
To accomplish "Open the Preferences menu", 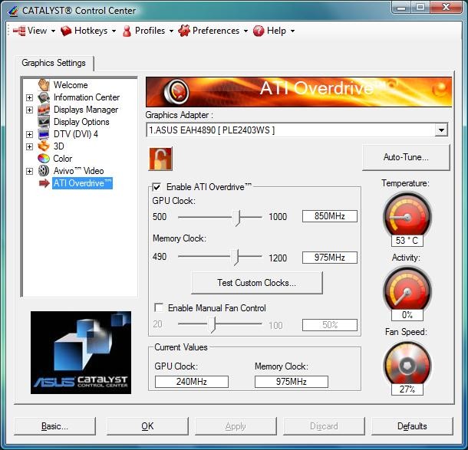I will (213, 31).
